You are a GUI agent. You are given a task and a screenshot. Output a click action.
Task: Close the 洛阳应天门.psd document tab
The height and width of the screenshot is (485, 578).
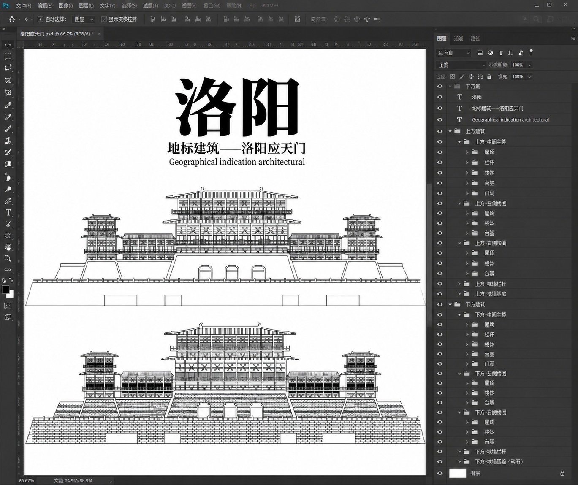(x=99, y=34)
